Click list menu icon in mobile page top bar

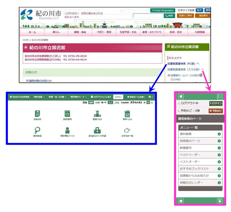click(x=220, y=97)
